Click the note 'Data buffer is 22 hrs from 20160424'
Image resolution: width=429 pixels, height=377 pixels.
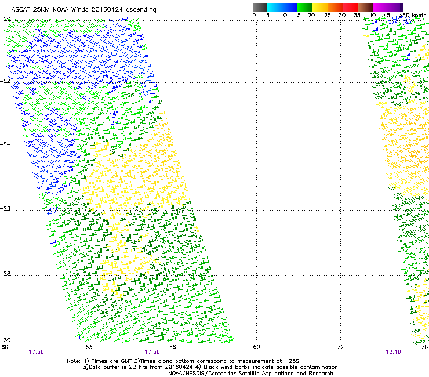pyautogui.click(x=140, y=367)
